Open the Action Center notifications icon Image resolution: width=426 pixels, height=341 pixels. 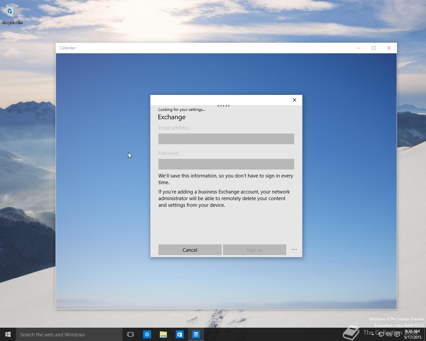point(397,334)
